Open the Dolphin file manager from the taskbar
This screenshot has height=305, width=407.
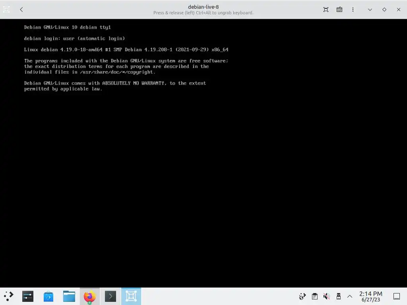tap(69, 296)
